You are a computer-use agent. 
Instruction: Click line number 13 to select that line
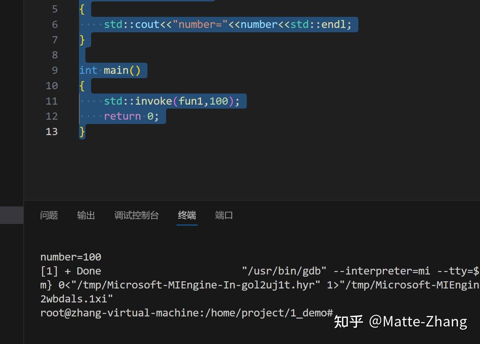51,132
